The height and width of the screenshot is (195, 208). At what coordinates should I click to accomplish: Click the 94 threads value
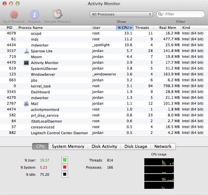pyautogui.click(x=150, y=86)
